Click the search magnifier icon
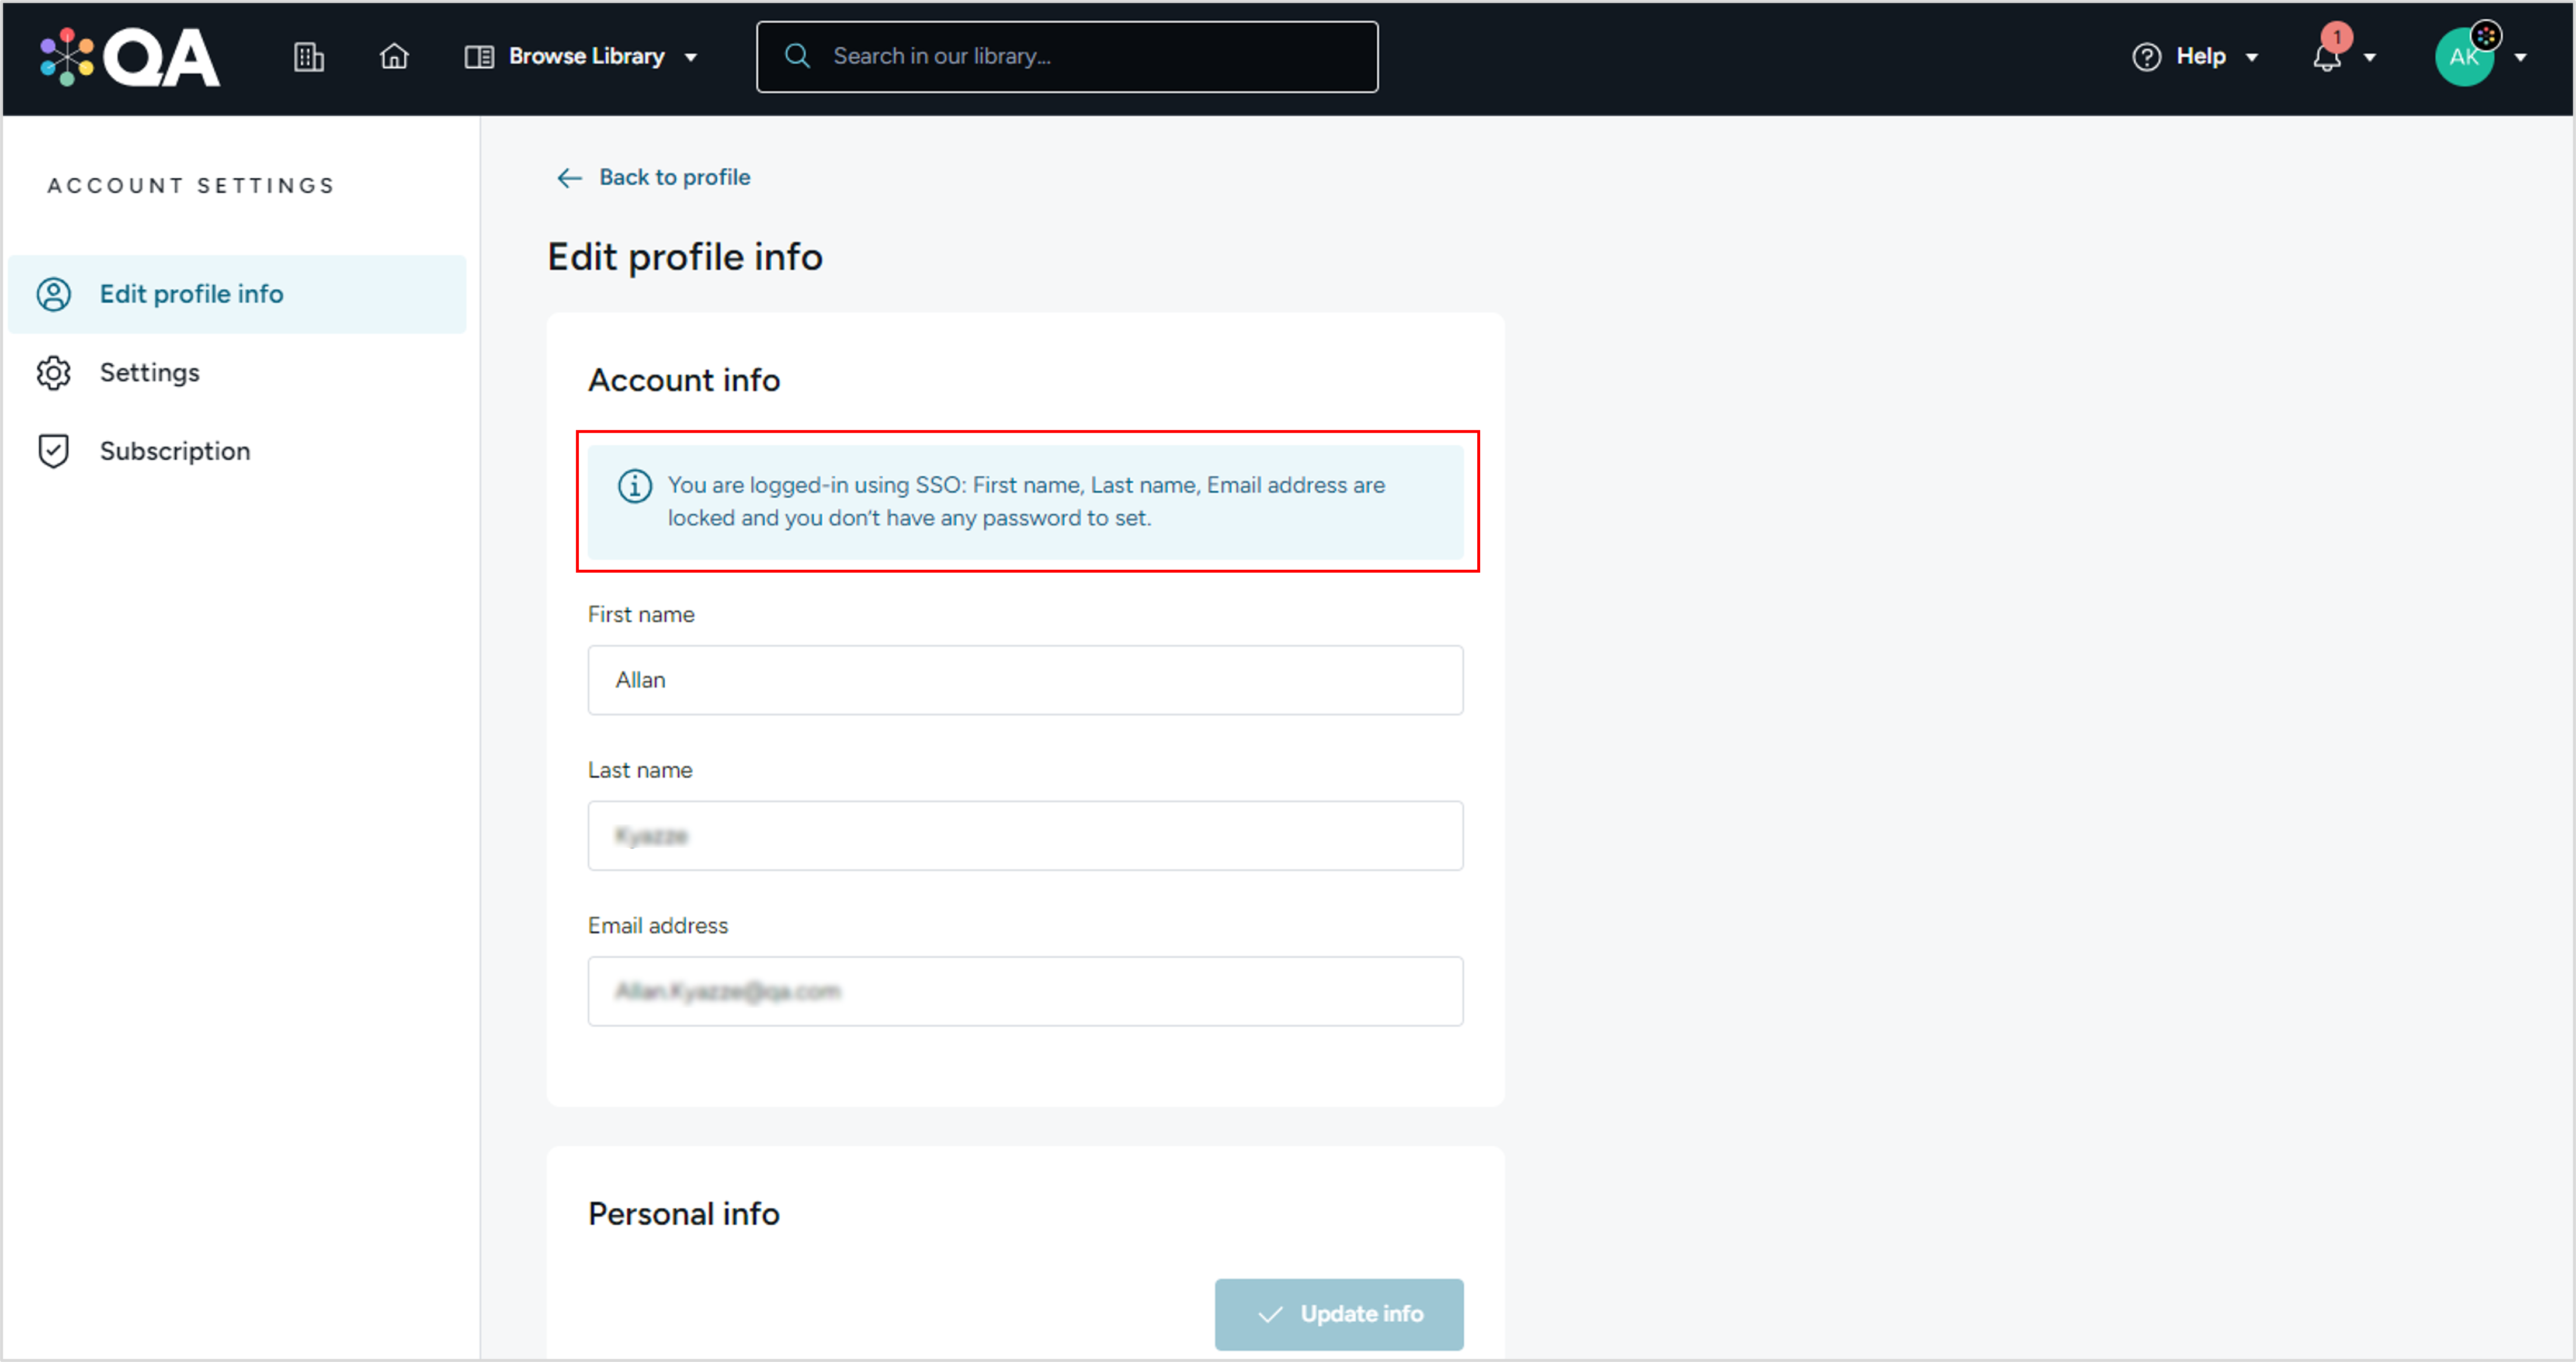This screenshot has height=1362, width=2576. [x=797, y=56]
